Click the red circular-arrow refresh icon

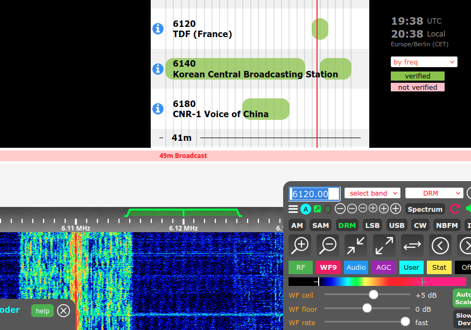click(x=455, y=209)
